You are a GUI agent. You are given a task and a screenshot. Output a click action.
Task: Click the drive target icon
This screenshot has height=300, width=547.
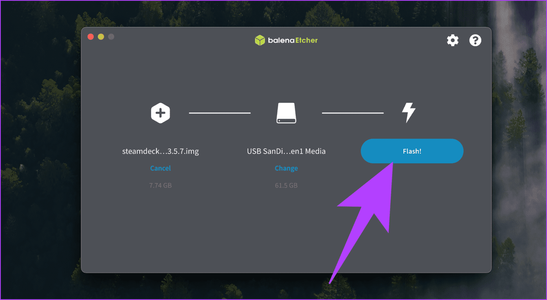[286, 113]
